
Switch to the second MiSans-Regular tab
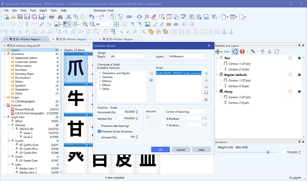coord(72,39)
